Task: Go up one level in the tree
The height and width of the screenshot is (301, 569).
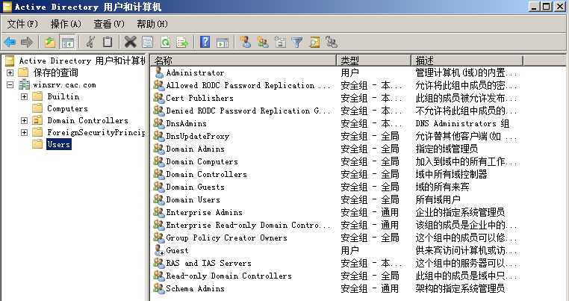Action: pyautogui.click(x=50, y=42)
